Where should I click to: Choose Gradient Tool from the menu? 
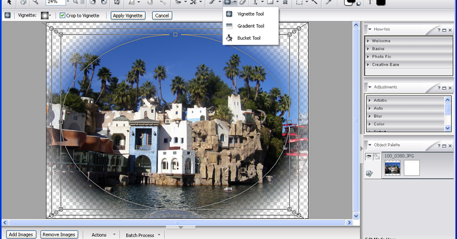click(x=250, y=26)
